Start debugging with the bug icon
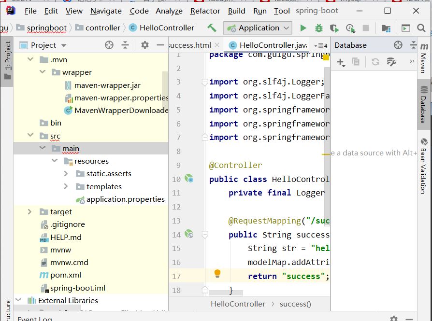 319,28
